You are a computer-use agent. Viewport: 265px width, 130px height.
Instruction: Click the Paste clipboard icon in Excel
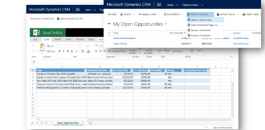pos(42,47)
